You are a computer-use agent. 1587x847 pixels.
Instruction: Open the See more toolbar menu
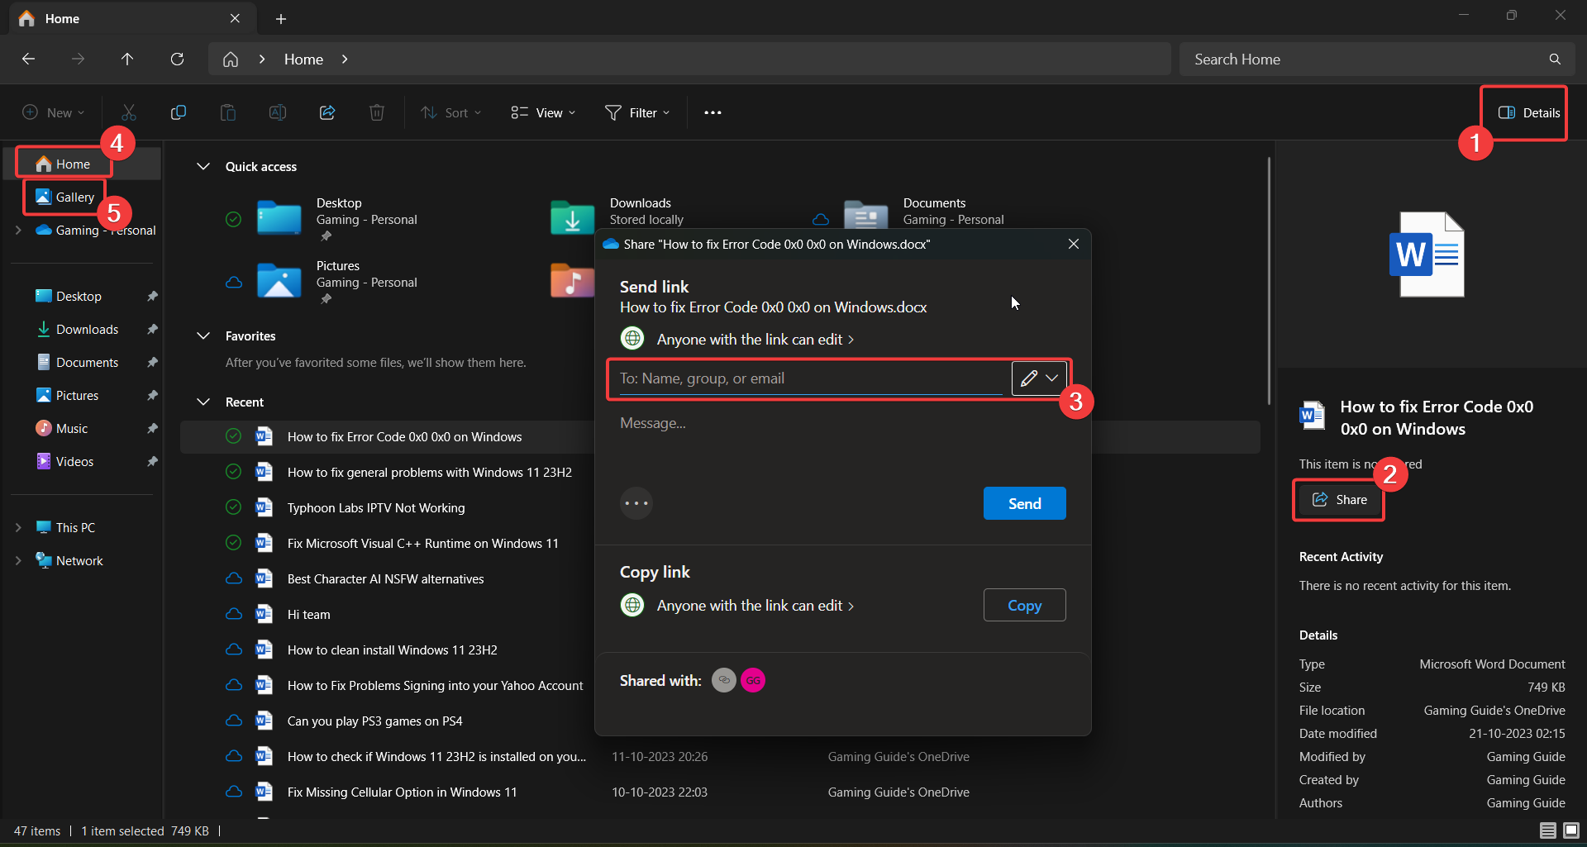[x=712, y=112]
